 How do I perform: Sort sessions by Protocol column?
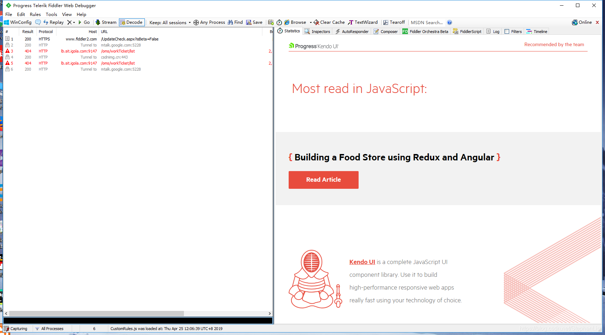point(46,32)
